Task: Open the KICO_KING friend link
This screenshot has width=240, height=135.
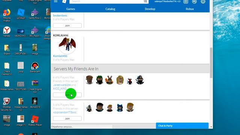Action: pos(60,88)
